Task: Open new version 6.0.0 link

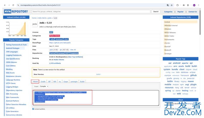Action: tap(98, 74)
